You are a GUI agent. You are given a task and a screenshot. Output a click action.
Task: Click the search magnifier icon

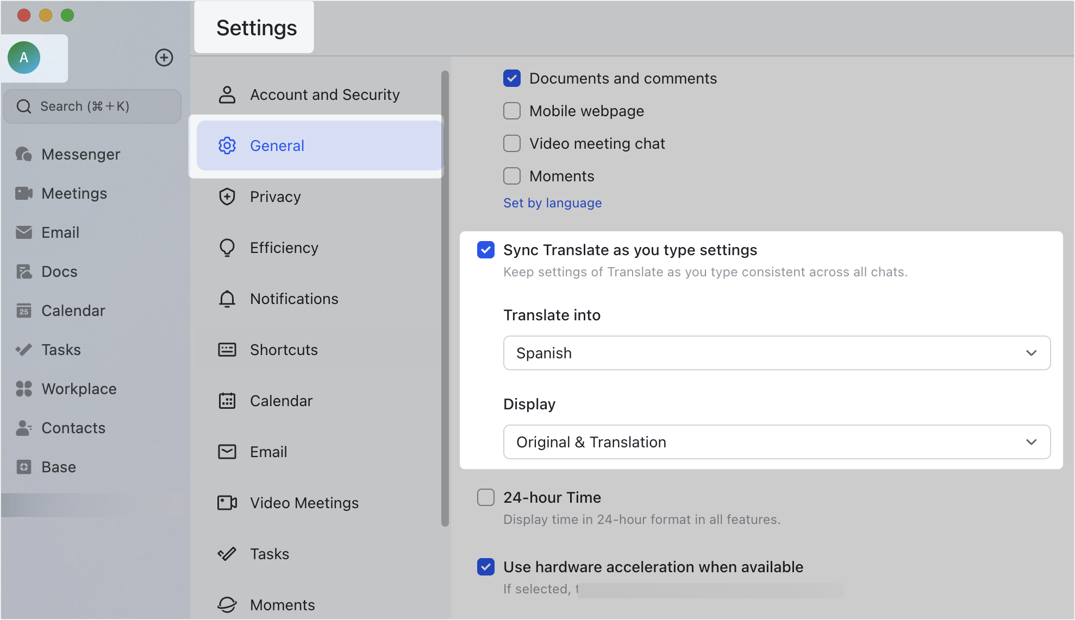click(x=24, y=106)
